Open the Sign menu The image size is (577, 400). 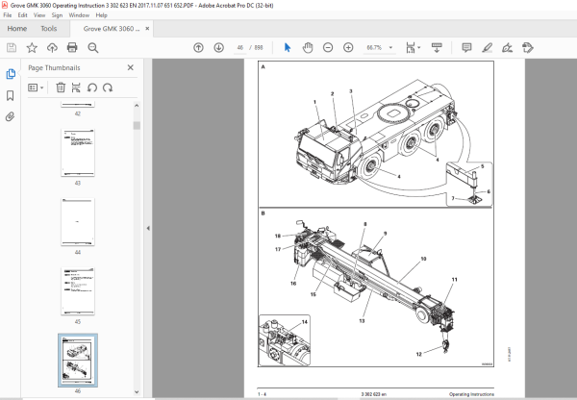point(57,15)
